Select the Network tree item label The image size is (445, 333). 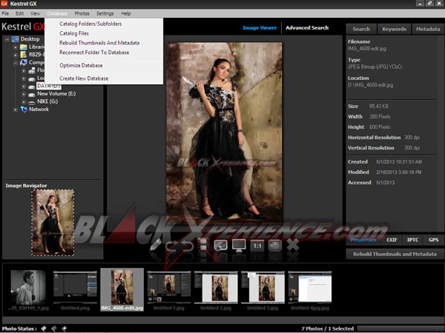[x=39, y=110]
